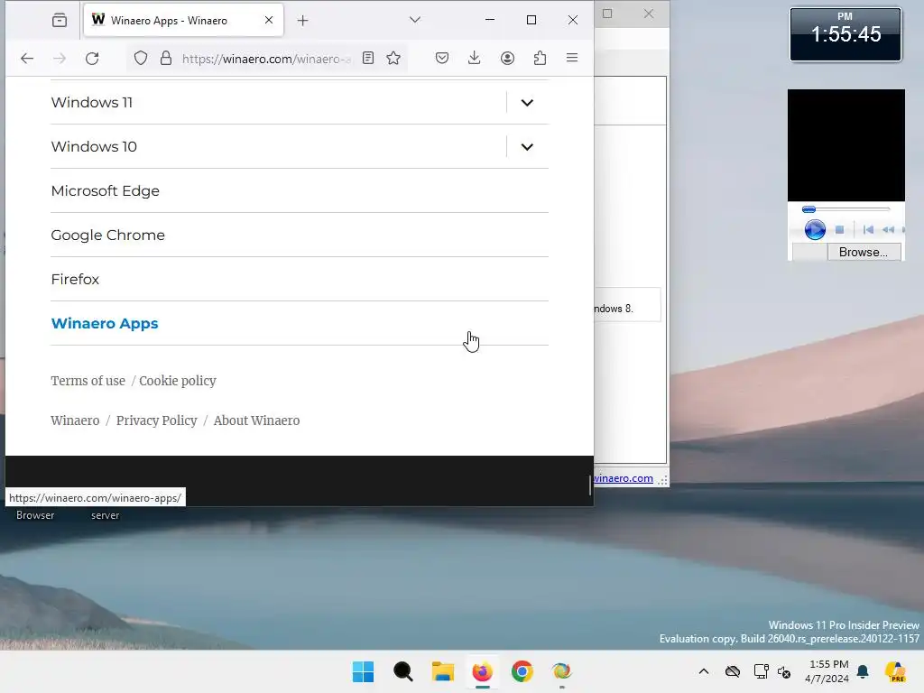Select the Winaero Apps - Winaero tab
The width and height of the screenshot is (924, 693).
click(x=183, y=20)
